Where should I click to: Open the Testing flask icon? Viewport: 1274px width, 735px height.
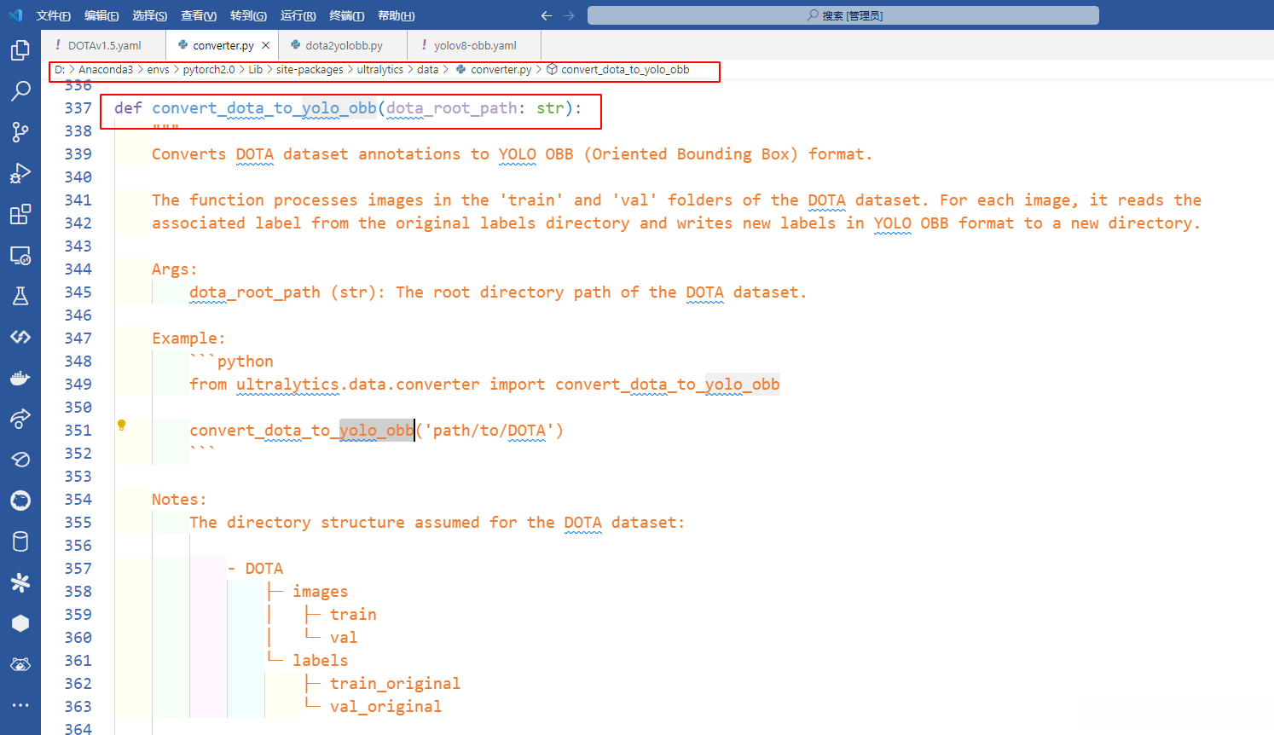pyautogui.click(x=20, y=296)
